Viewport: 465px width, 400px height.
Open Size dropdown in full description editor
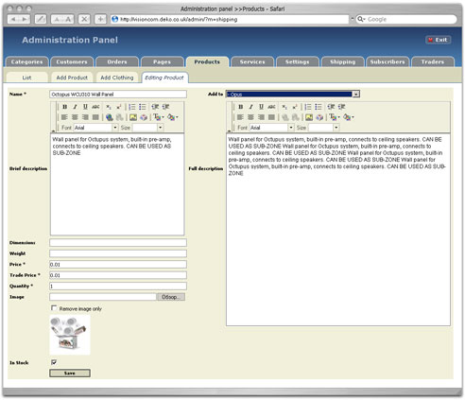point(324,128)
